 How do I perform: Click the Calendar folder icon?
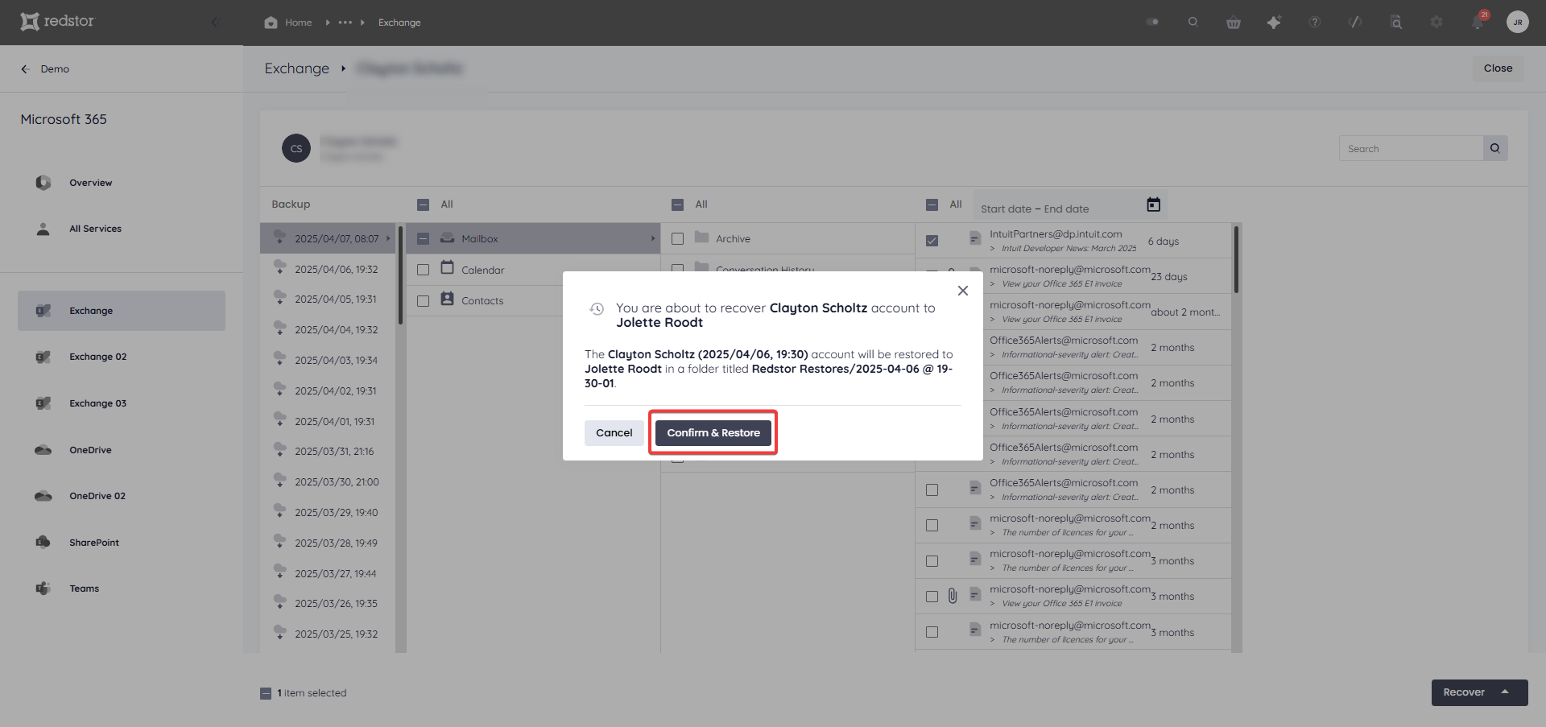[x=447, y=268]
